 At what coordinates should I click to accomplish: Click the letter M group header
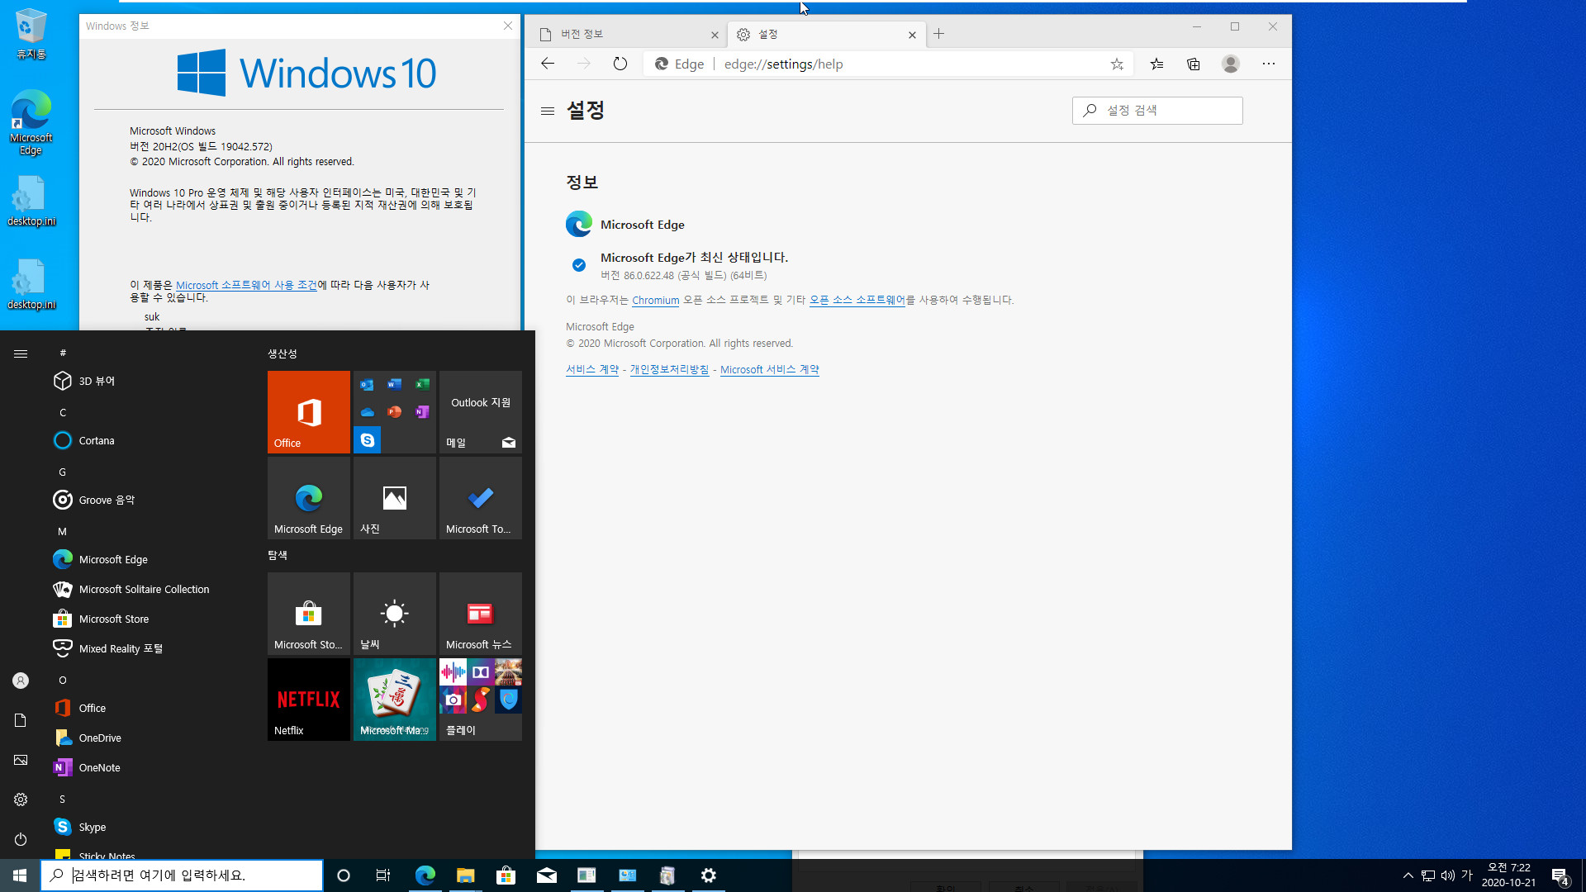(x=62, y=531)
